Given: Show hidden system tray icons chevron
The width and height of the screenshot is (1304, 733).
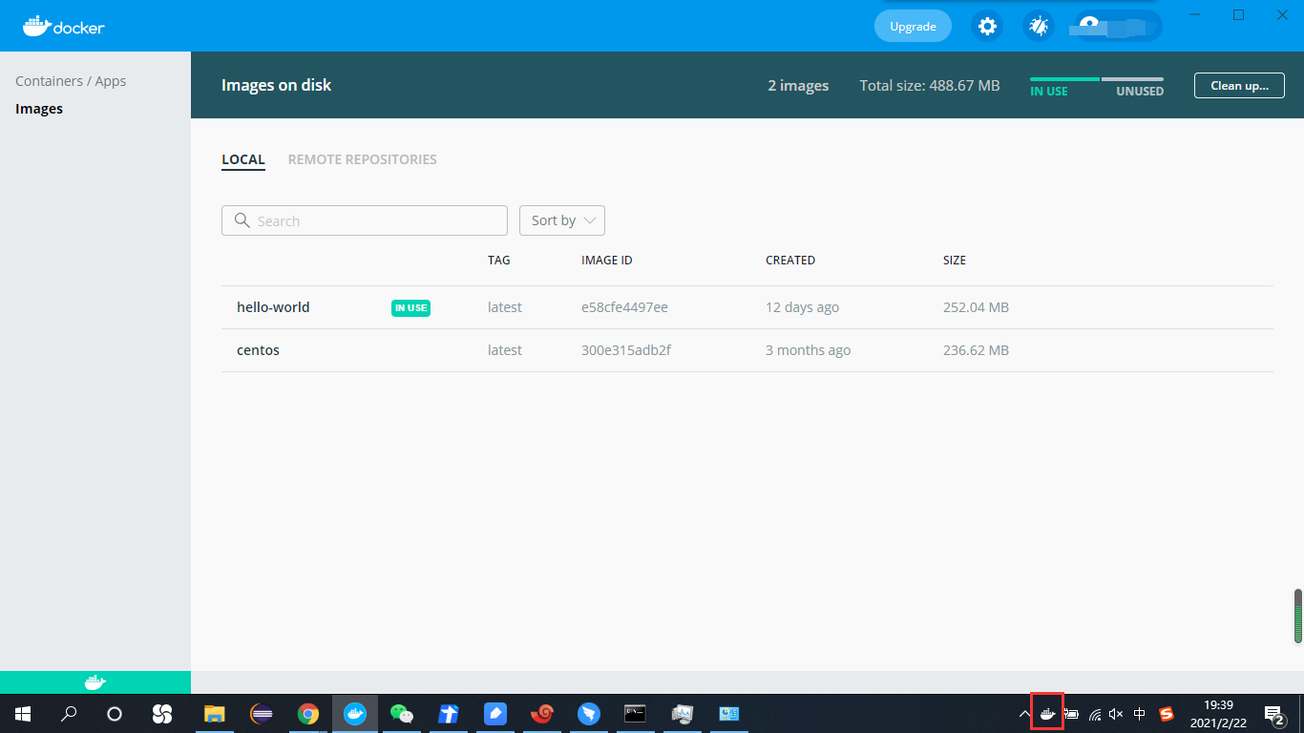Looking at the screenshot, I should [1024, 714].
